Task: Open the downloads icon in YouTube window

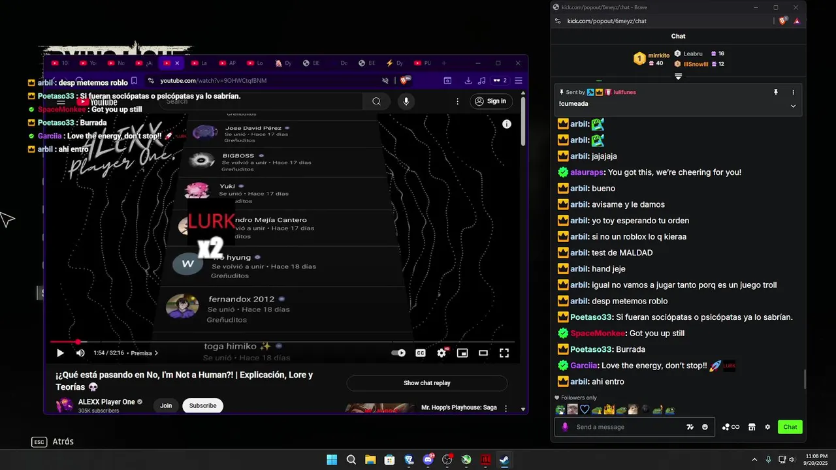Action: pos(468,80)
